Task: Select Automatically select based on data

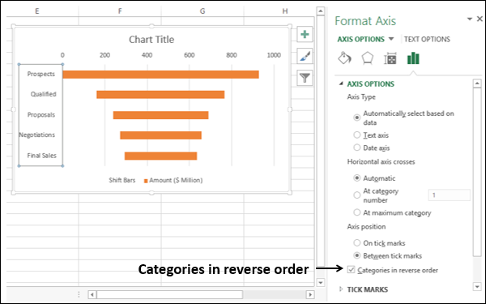Action: (357, 118)
